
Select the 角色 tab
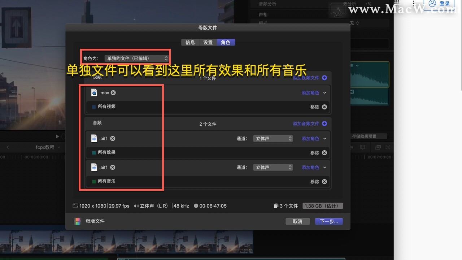226,42
